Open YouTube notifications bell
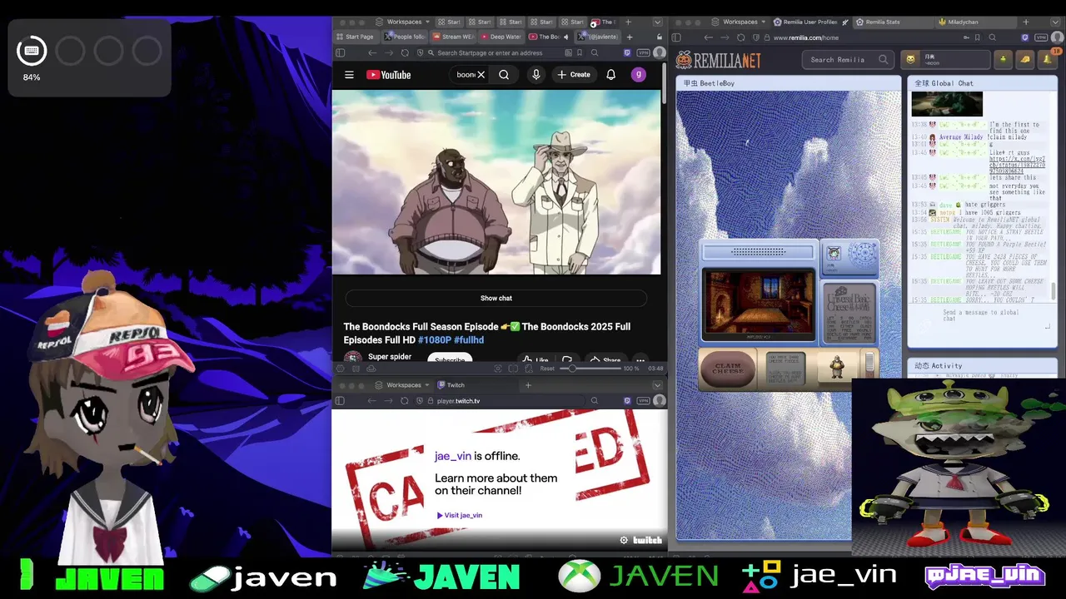 point(610,75)
